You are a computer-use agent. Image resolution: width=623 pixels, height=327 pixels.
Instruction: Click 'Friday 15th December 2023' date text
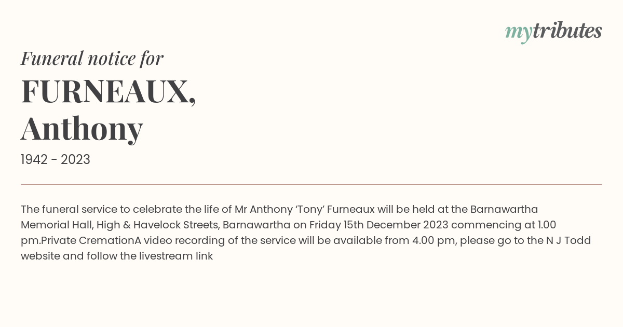[x=378, y=225]
